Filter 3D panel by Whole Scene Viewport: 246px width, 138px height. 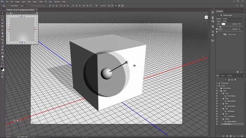pos(226,80)
